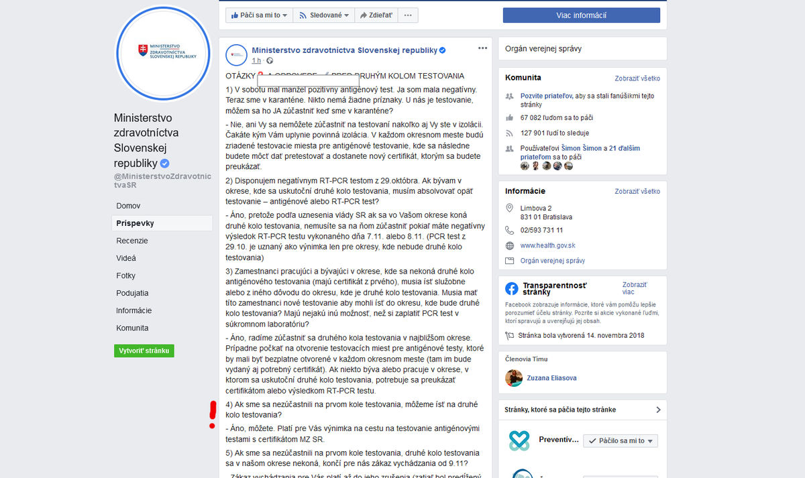Click the small post author avatar
Screen dimensions: 805x478
pos(235,55)
